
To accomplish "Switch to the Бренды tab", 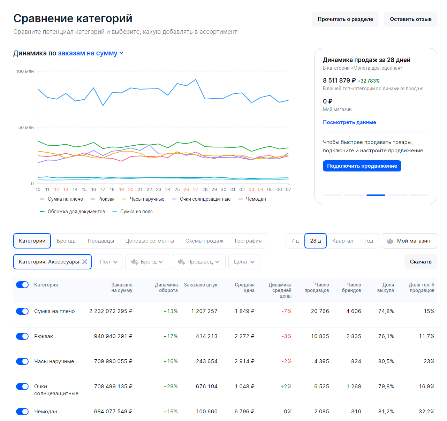I will 67,241.
